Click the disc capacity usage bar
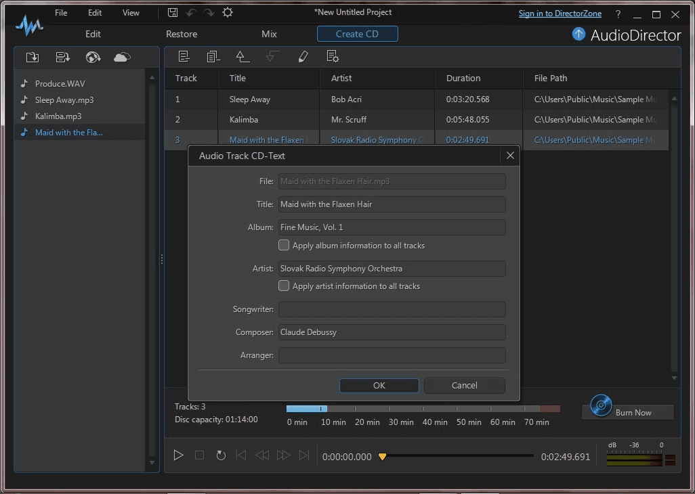The height and width of the screenshot is (494, 695). point(423,409)
